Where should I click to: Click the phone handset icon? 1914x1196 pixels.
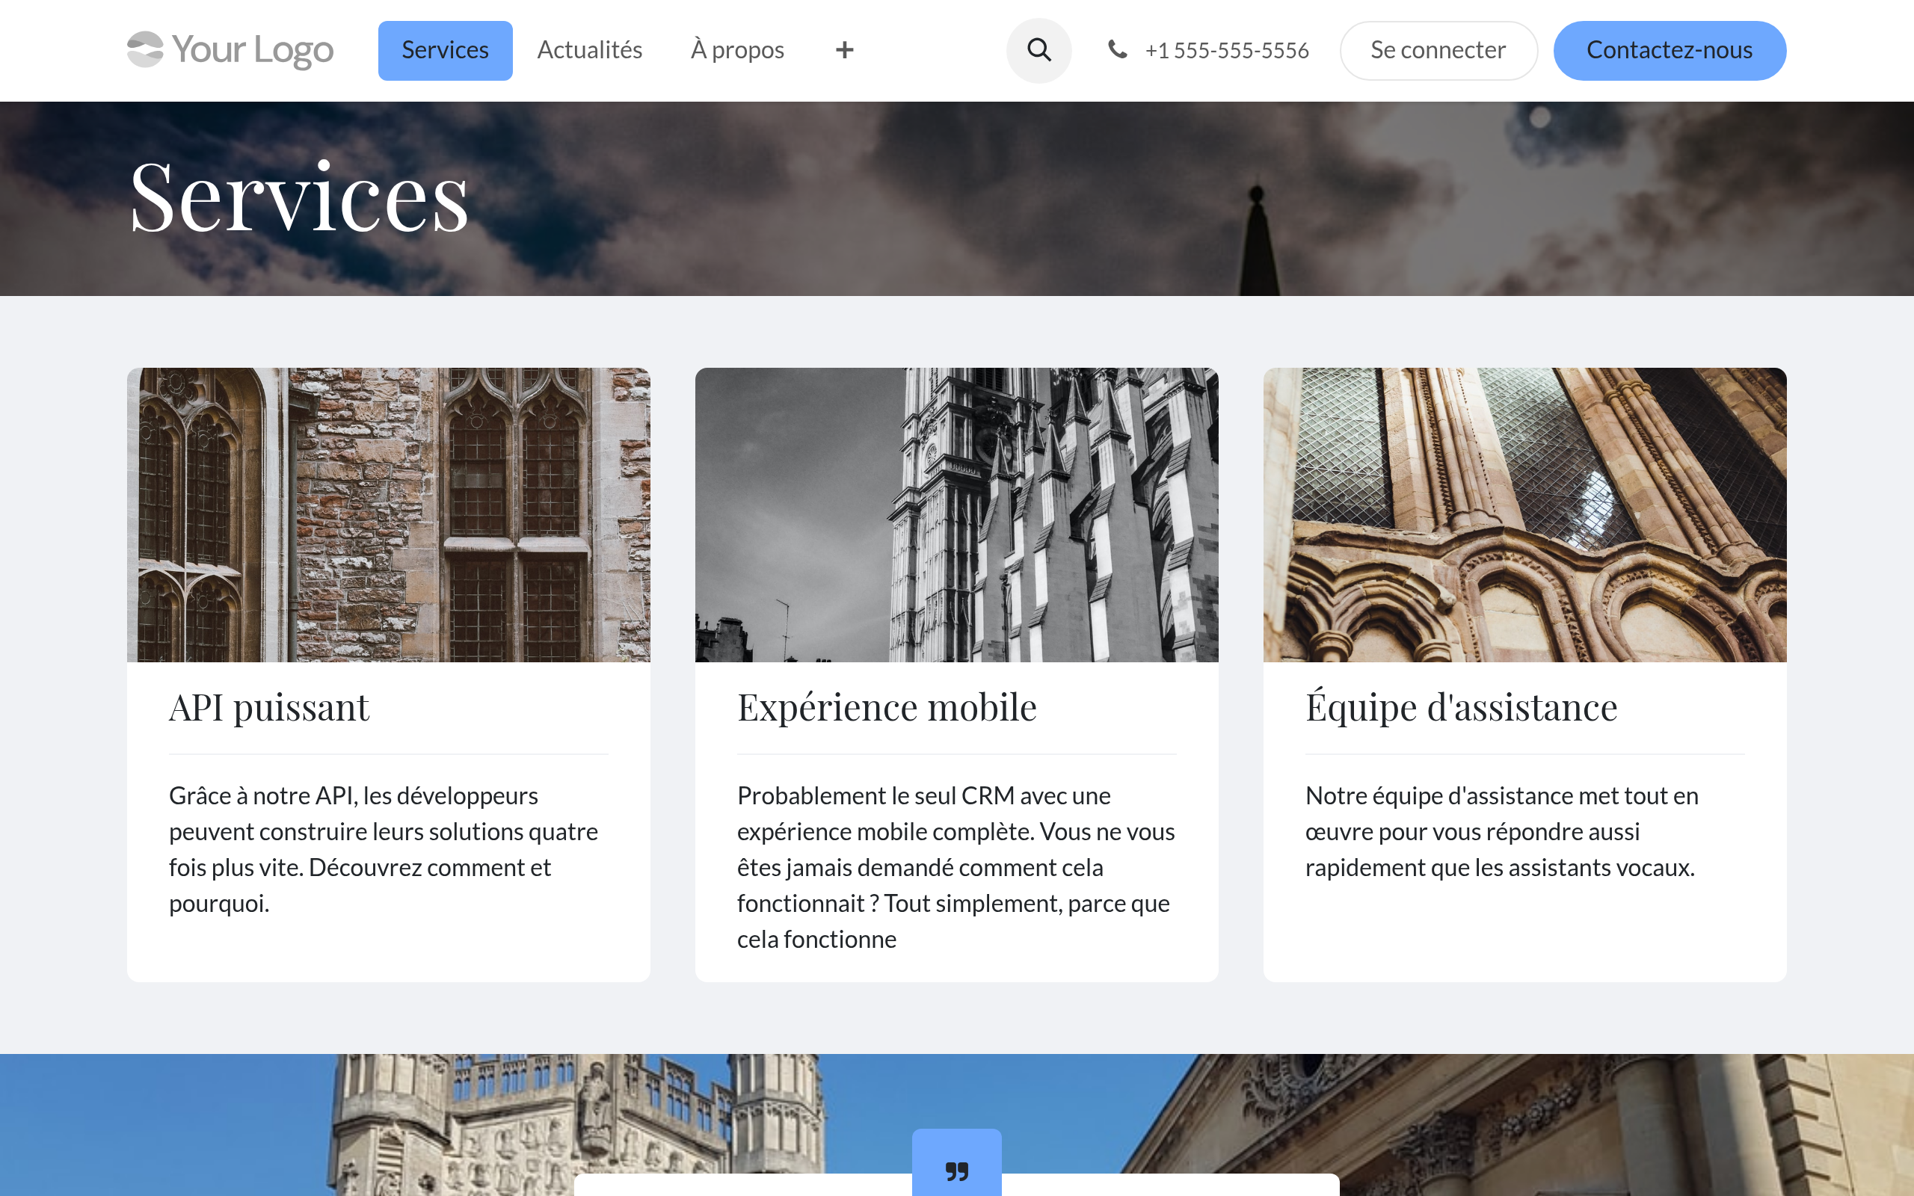click(x=1117, y=50)
